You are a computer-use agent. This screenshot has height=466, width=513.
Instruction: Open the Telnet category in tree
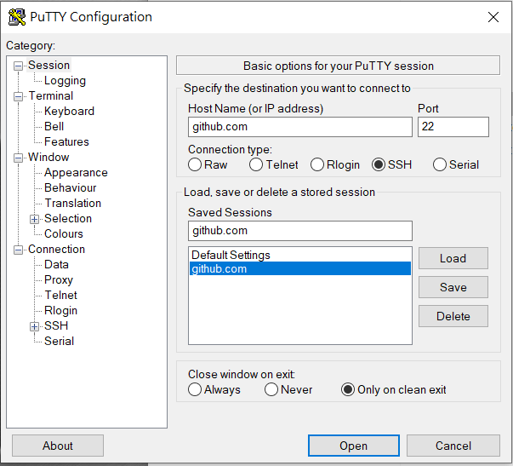61,295
